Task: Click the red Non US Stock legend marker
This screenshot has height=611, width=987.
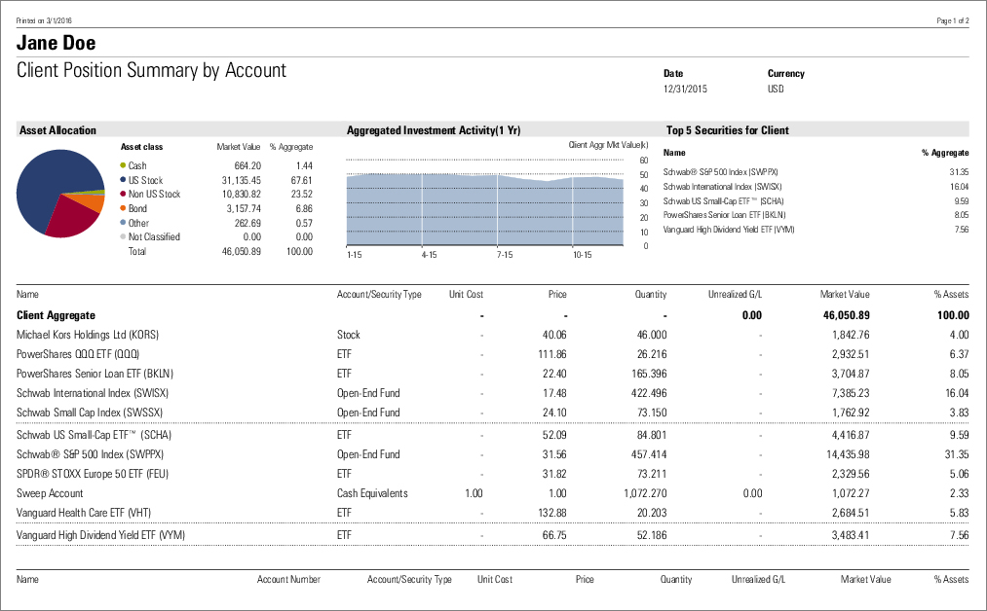Action: click(123, 195)
